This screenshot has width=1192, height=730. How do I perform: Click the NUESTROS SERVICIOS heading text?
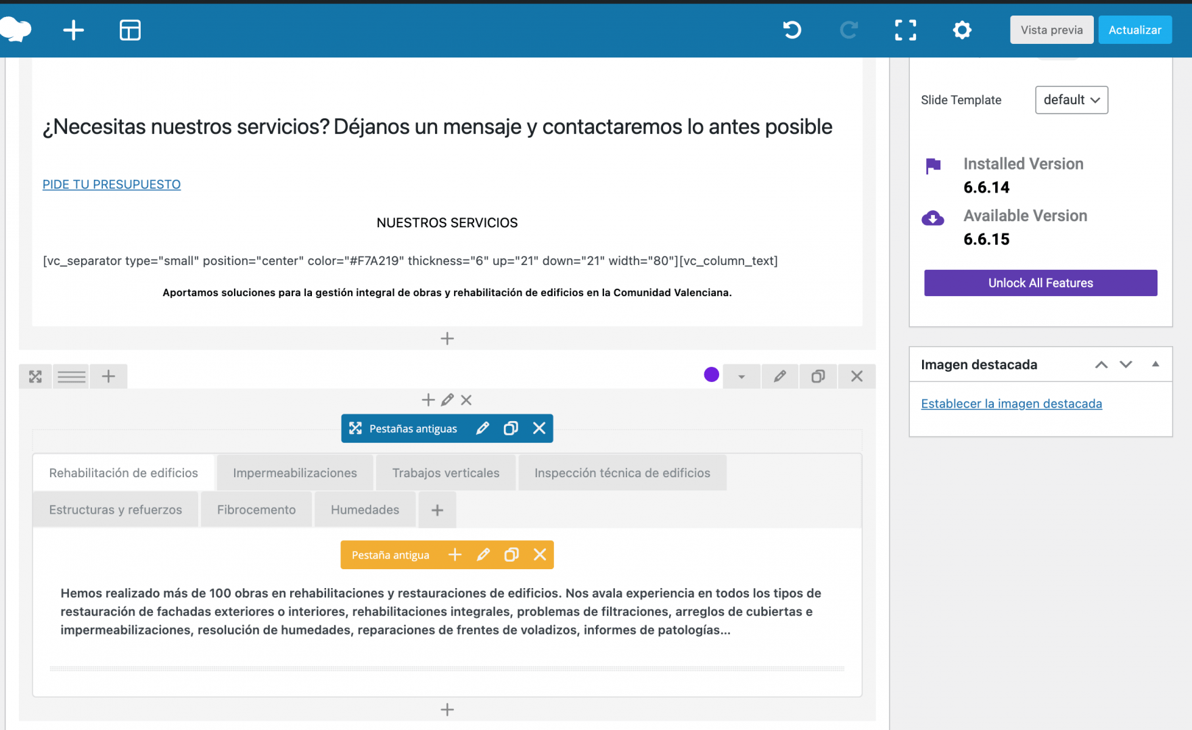[447, 223]
